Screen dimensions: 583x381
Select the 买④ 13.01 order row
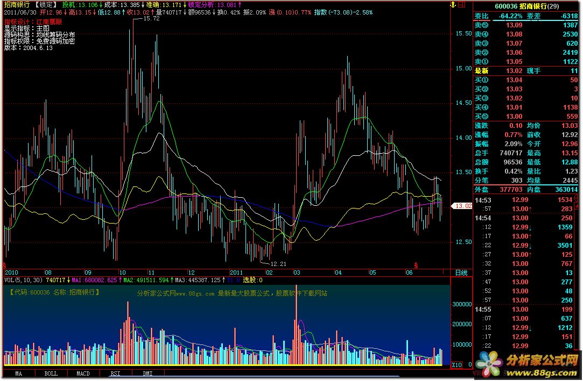click(x=526, y=107)
